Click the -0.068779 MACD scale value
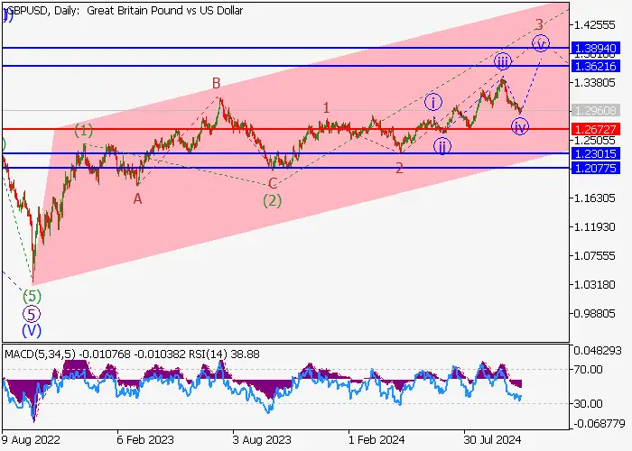632x451 pixels. [599, 424]
